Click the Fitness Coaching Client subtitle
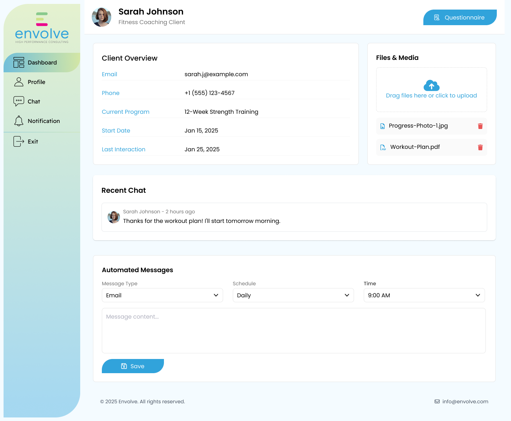 click(x=152, y=22)
